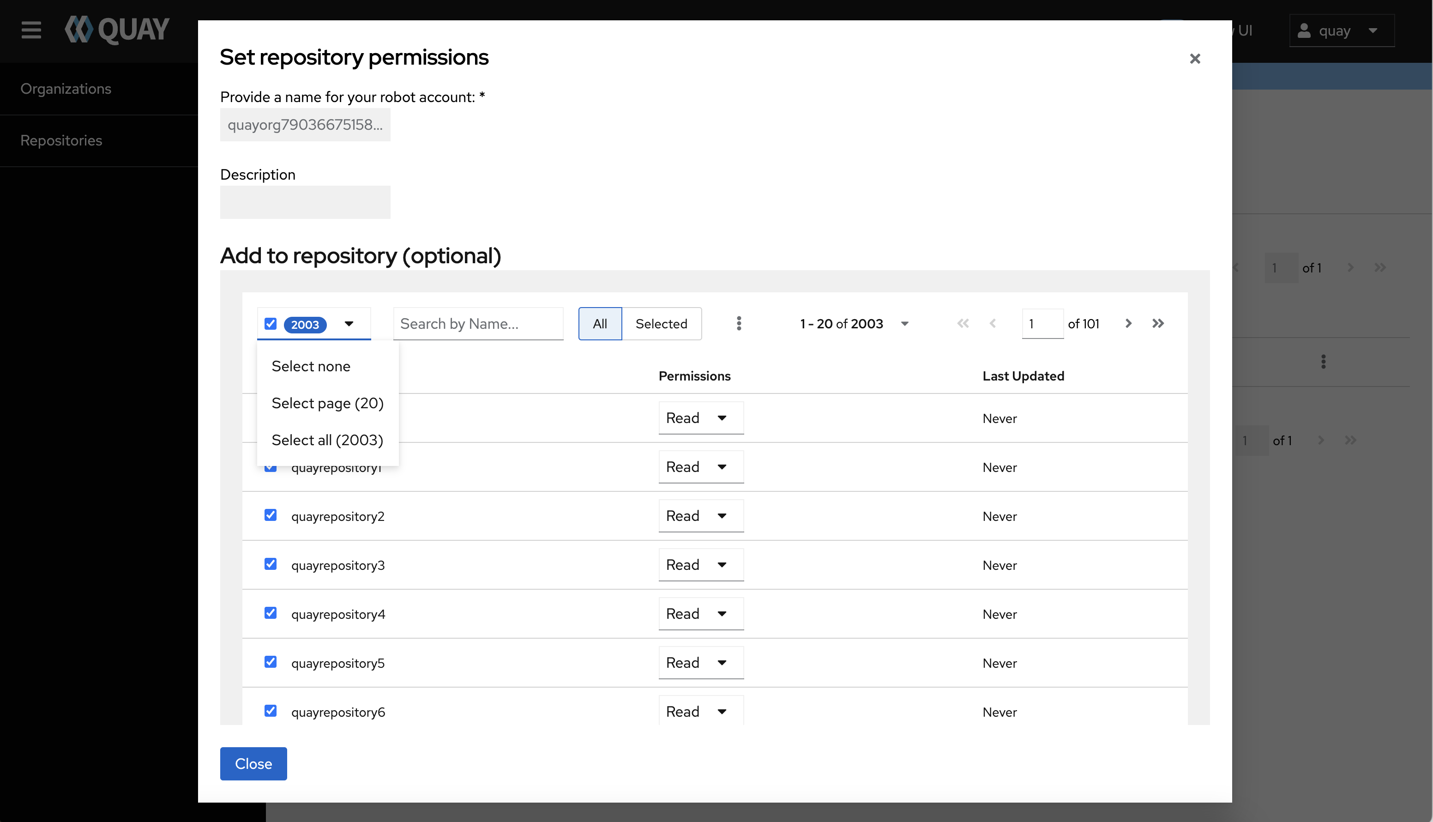Uncheck the quayrepository5 checkbox
Screen dimensions: 1433x822
271,662
